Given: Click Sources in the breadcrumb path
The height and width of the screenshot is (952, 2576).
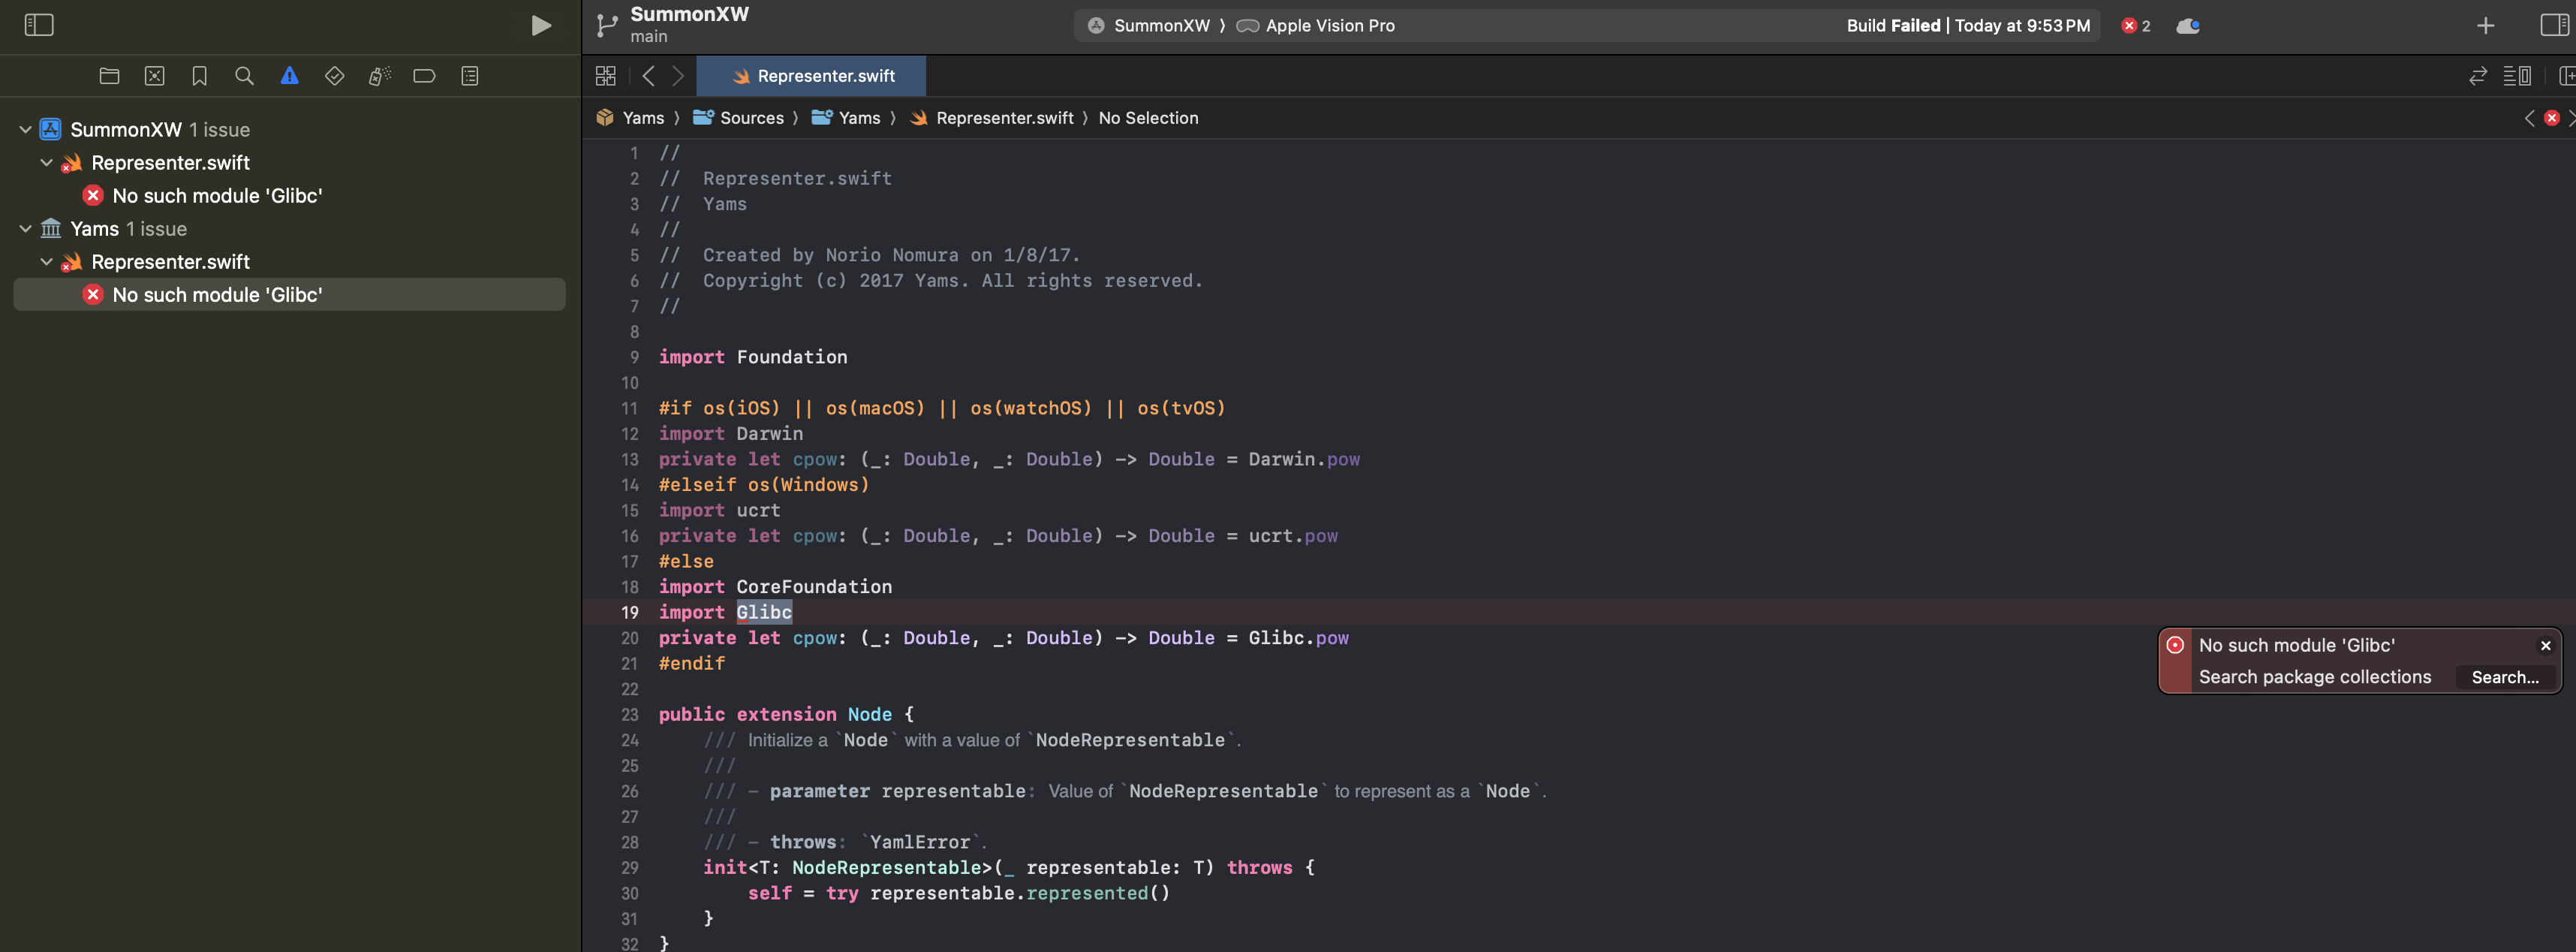Looking at the screenshot, I should pyautogui.click(x=751, y=118).
